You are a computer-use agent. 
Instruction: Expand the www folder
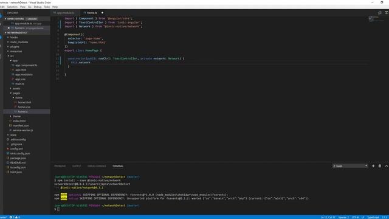point(13,135)
